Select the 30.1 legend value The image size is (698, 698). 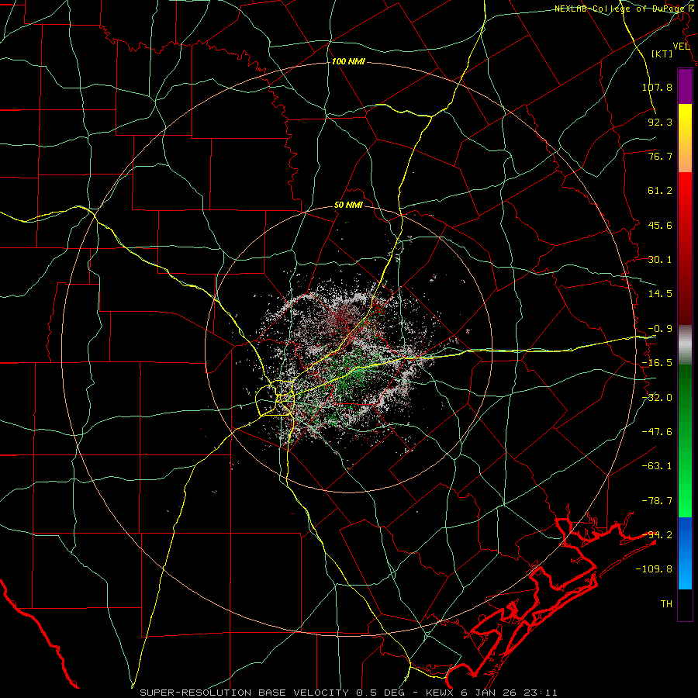(660, 260)
